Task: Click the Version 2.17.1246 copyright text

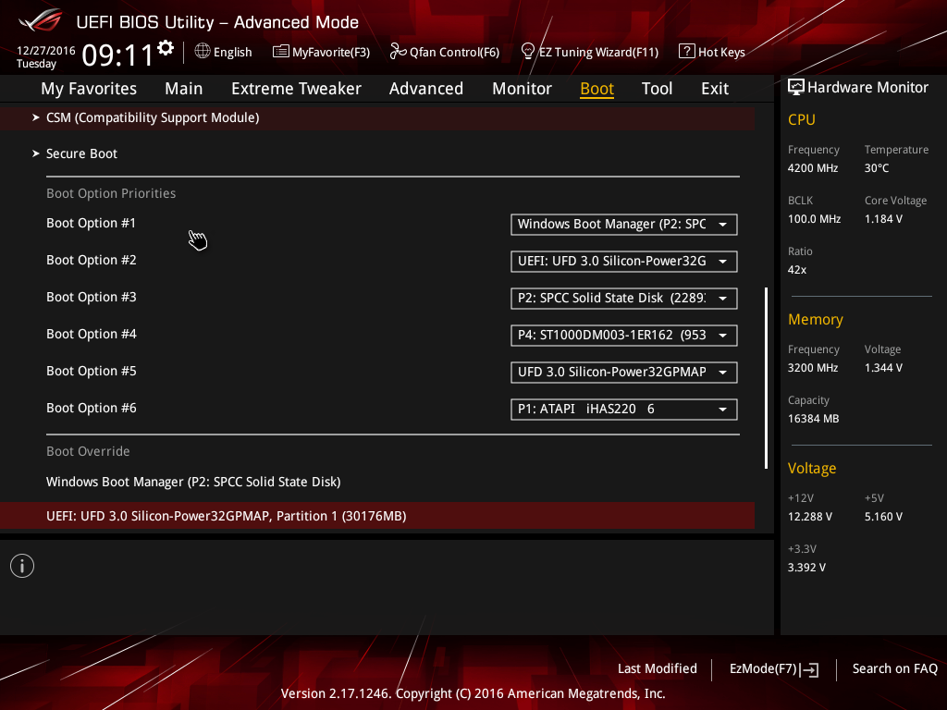Action: coord(473,693)
